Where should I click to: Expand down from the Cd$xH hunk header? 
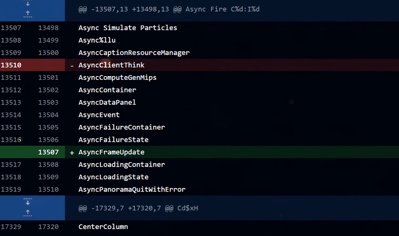click(x=28, y=202)
